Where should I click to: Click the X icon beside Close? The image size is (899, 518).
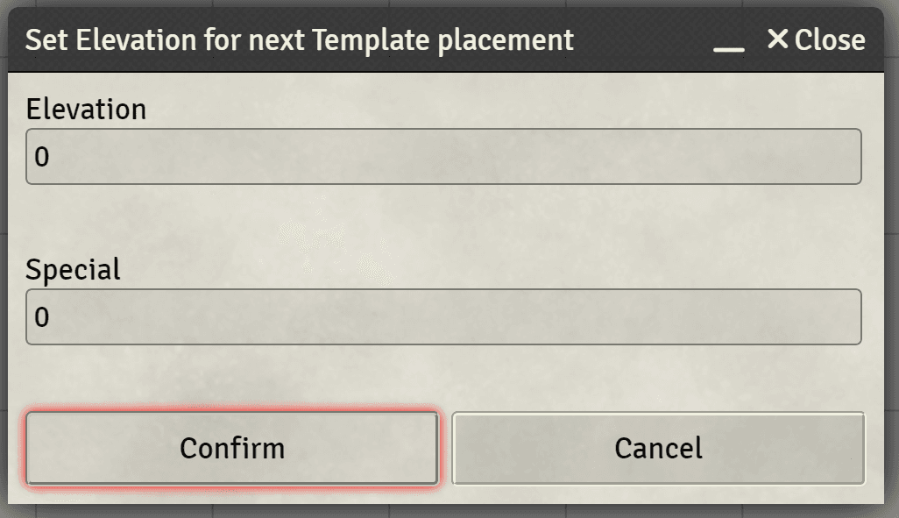tap(777, 39)
